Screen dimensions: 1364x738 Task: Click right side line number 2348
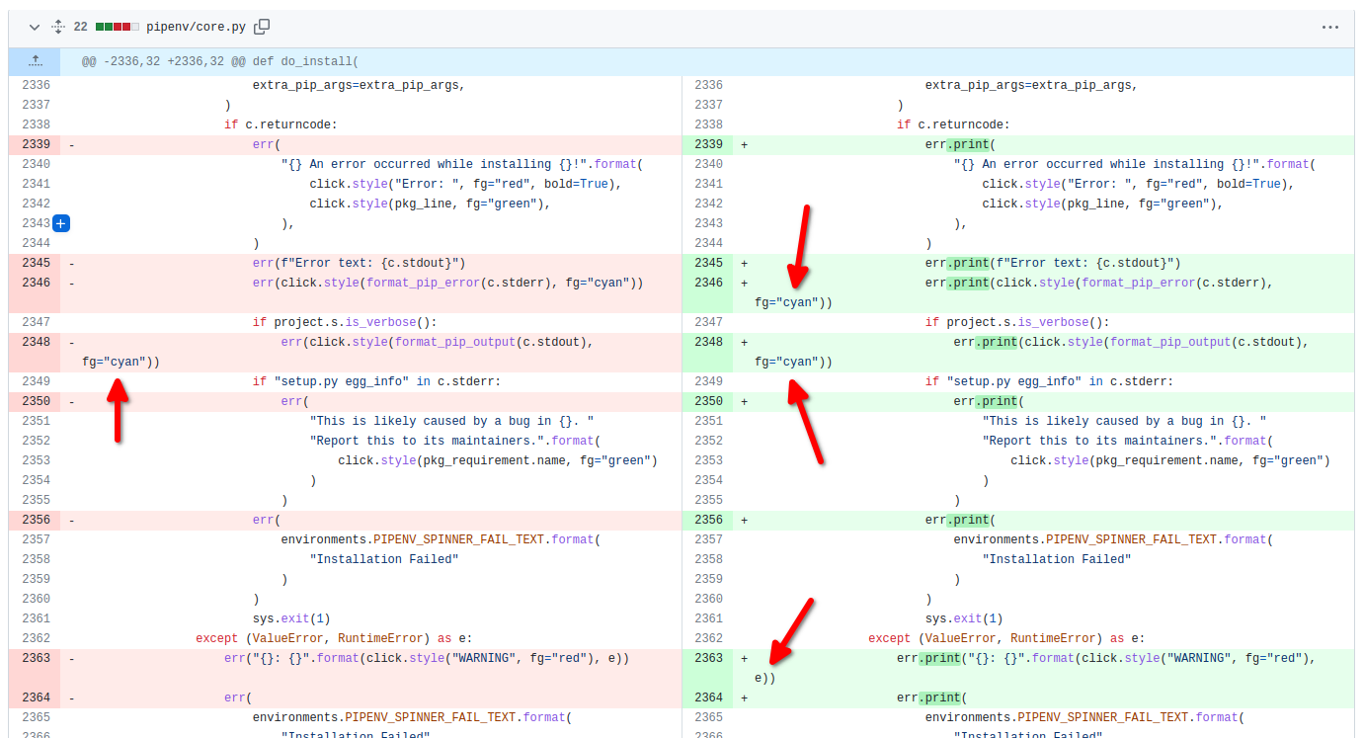(x=708, y=342)
